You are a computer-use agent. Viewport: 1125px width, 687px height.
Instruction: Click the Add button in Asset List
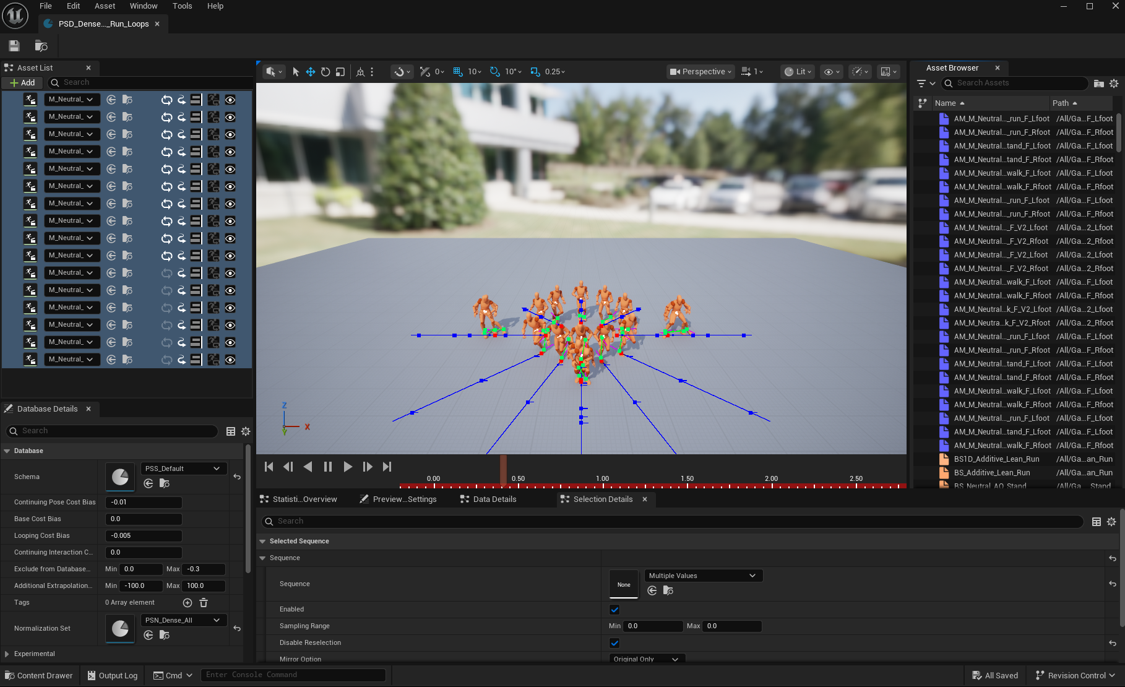pyautogui.click(x=22, y=83)
